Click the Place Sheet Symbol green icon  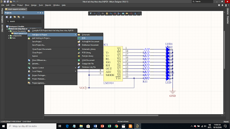123,14
